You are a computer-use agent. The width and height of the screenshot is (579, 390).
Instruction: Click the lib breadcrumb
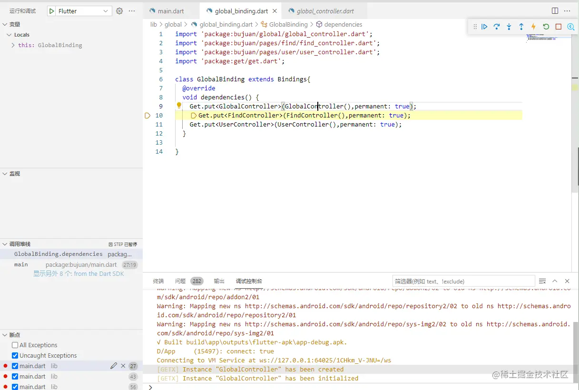point(154,24)
